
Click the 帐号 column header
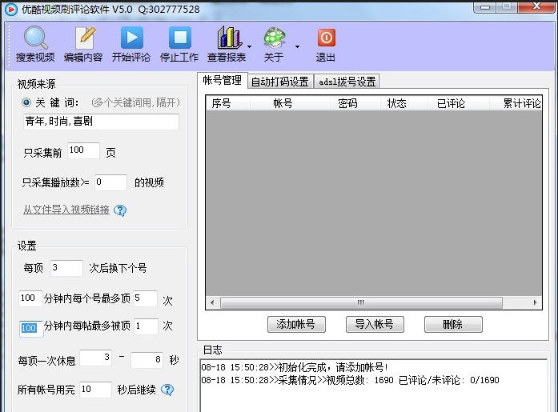pos(289,103)
